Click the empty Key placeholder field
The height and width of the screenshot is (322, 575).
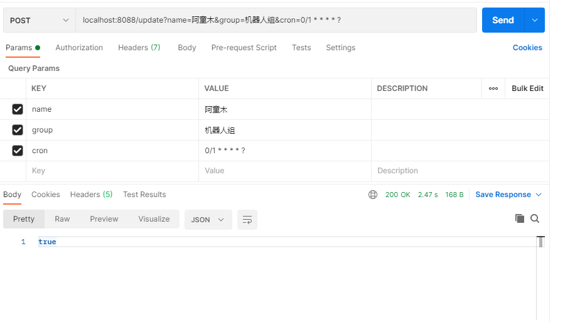coord(112,171)
